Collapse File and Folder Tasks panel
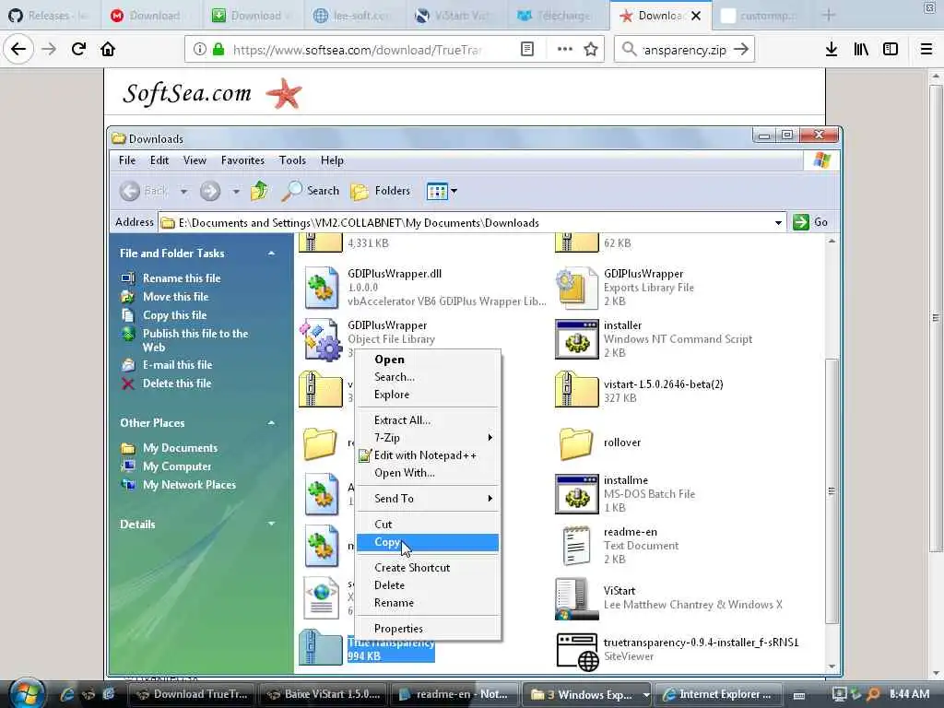This screenshot has height=708, width=944. pos(272,254)
